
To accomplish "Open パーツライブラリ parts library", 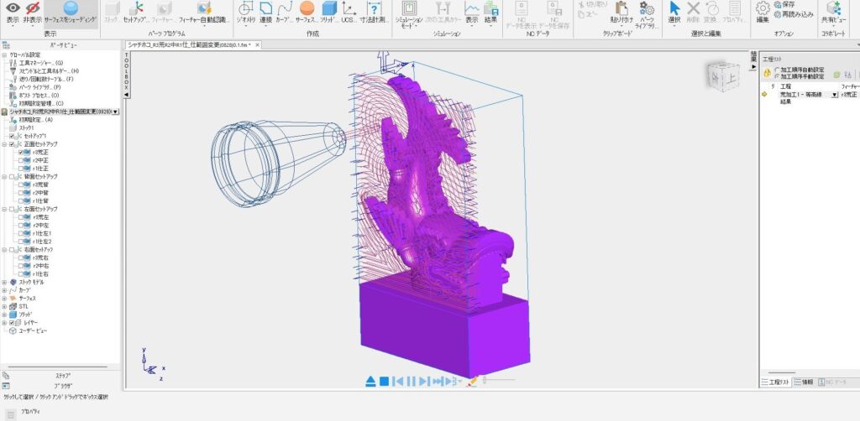I will coord(648,15).
